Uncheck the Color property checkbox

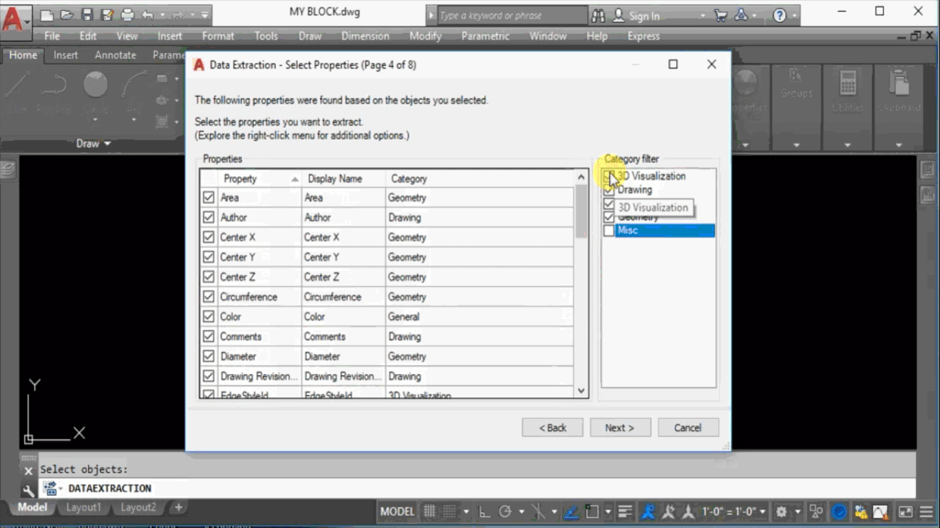[209, 316]
